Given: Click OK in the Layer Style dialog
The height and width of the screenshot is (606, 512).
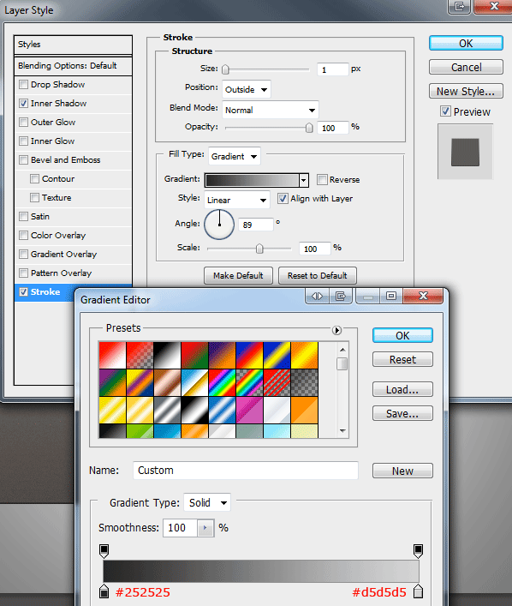Looking at the screenshot, I should [466, 43].
